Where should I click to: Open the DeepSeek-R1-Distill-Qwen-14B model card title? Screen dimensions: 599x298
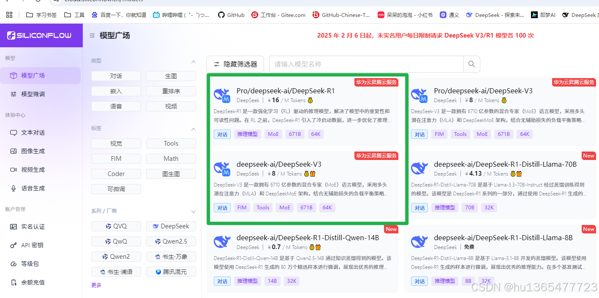point(308,238)
